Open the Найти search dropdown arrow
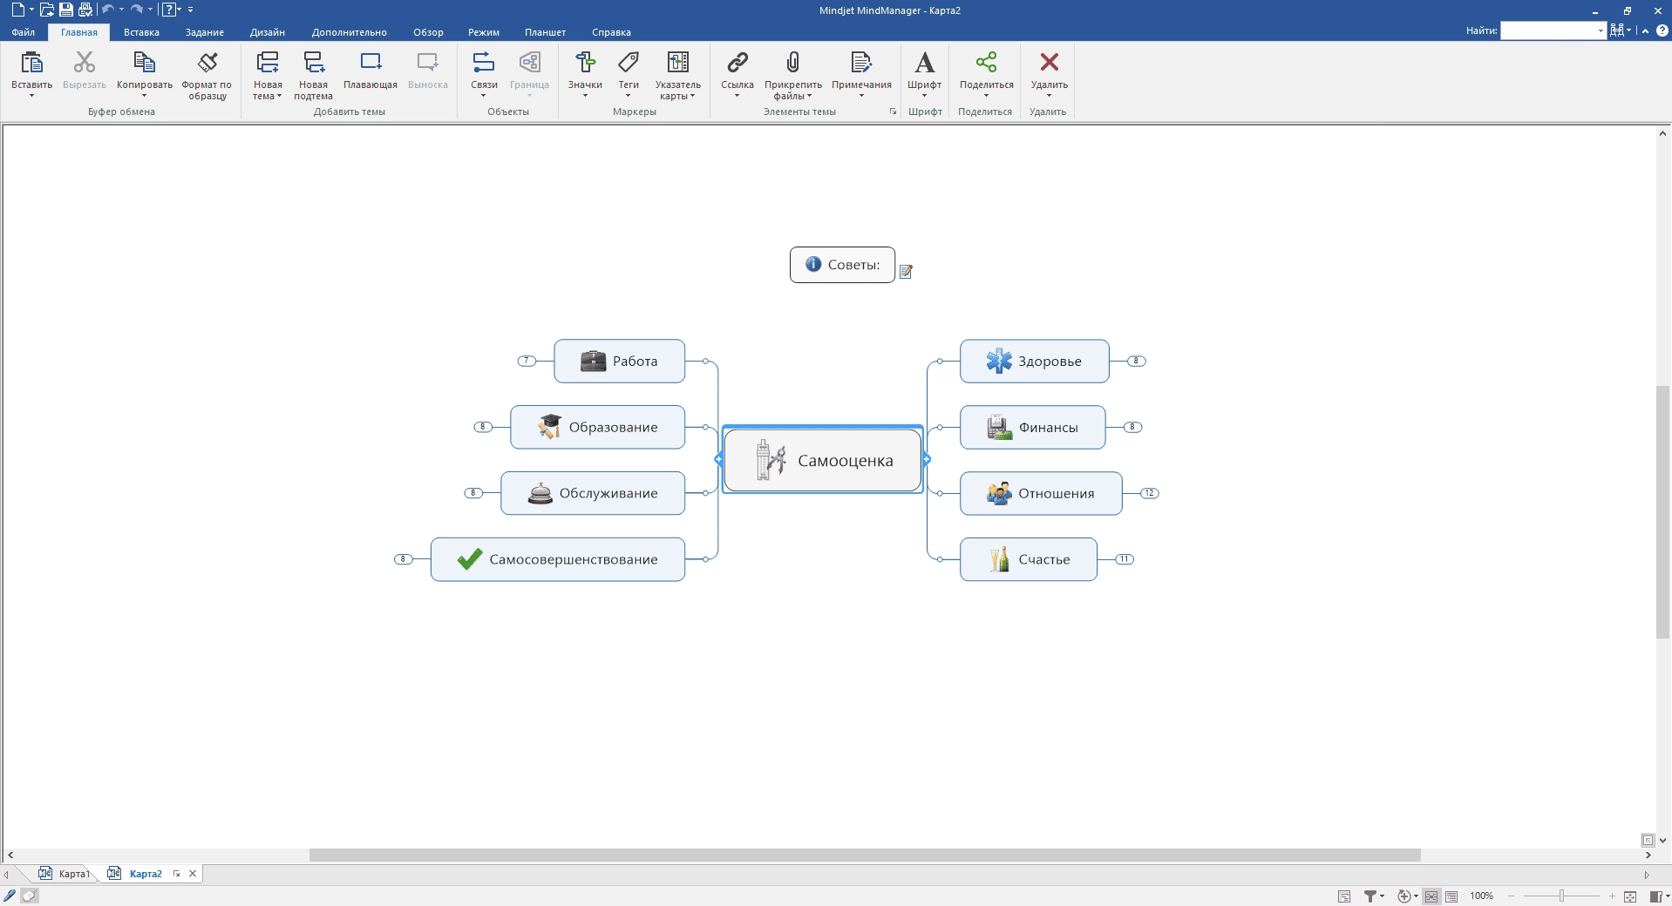The width and height of the screenshot is (1672, 906). (1601, 30)
